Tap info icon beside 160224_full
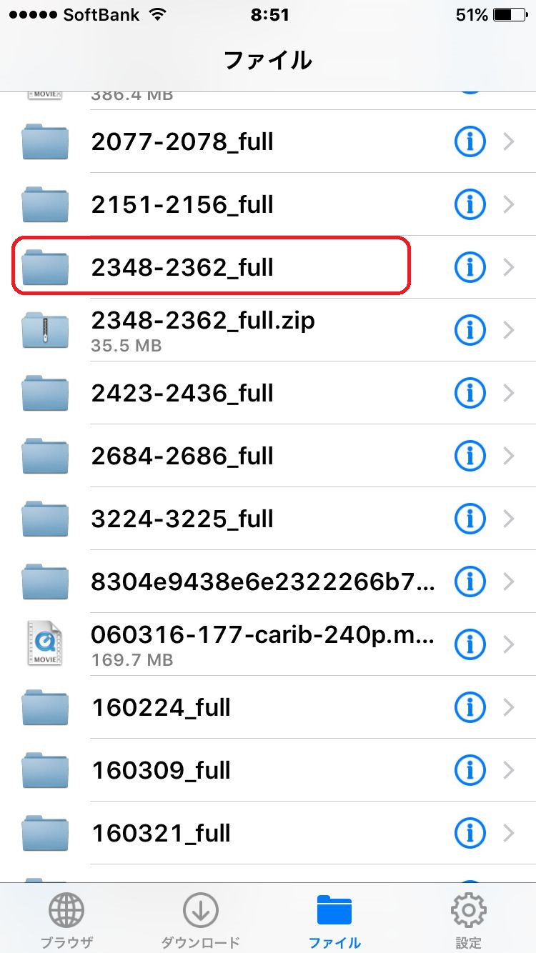The image size is (536, 953). 470,708
